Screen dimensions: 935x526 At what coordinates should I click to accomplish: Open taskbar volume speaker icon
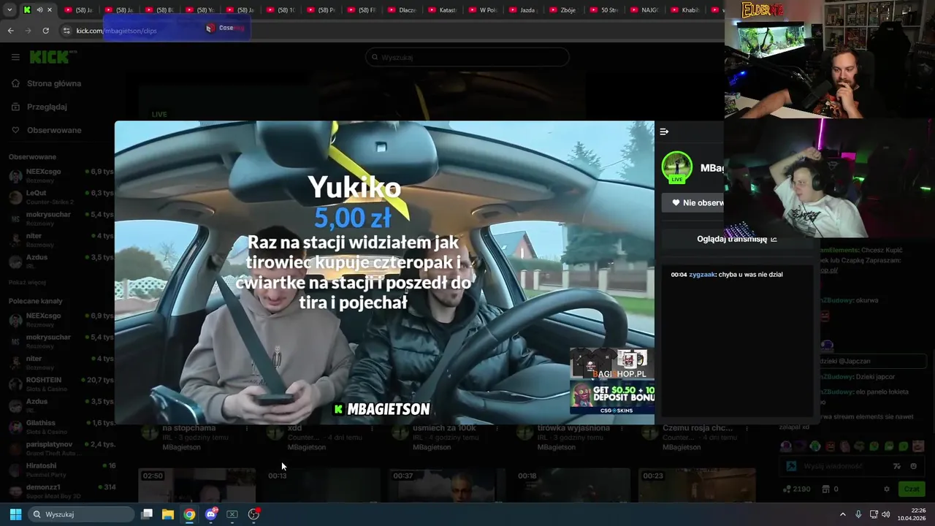click(886, 514)
